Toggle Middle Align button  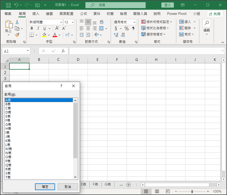(x=88, y=22)
